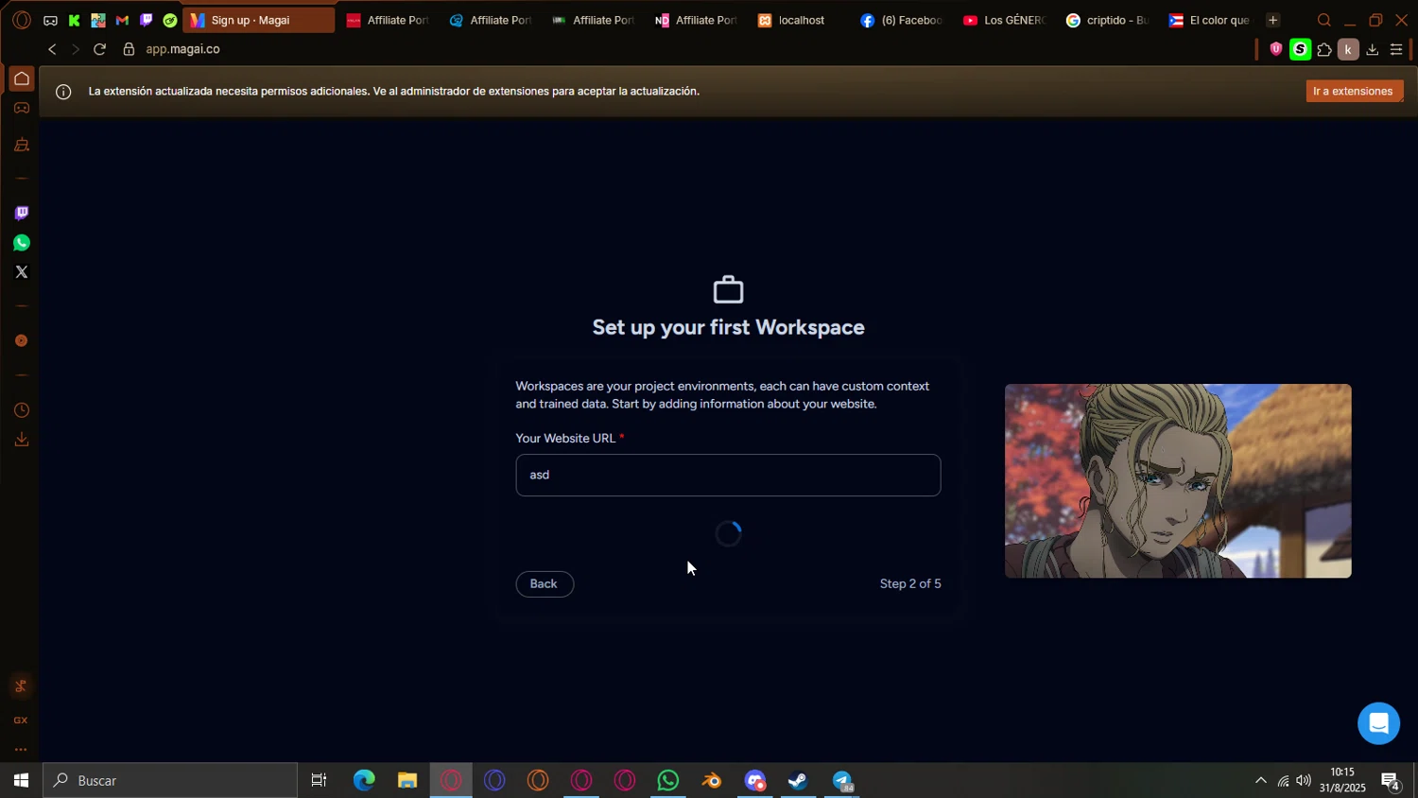This screenshot has width=1418, height=798.
Task: Open X (Twitter) in the sidebar
Action: click(21, 272)
